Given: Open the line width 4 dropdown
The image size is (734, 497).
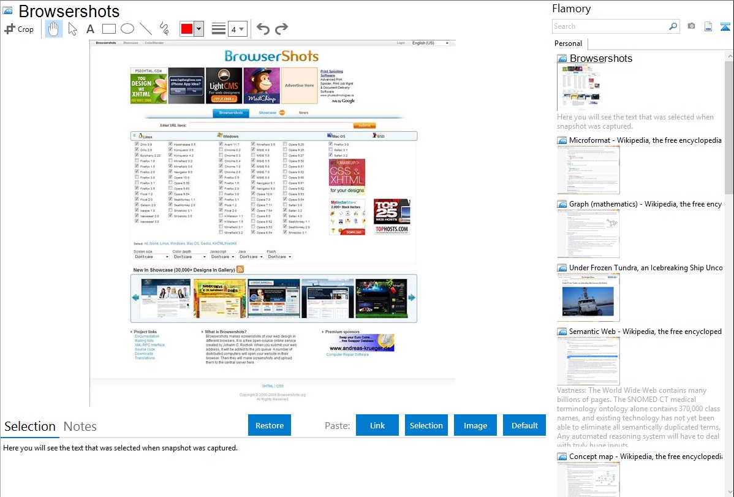Looking at the screenshot, I should tap(237, 29).
